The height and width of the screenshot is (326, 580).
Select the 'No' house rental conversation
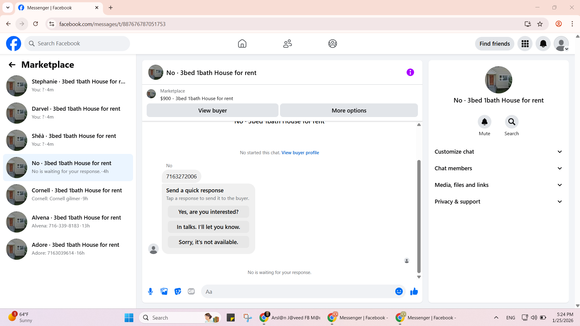click(68, 168)
